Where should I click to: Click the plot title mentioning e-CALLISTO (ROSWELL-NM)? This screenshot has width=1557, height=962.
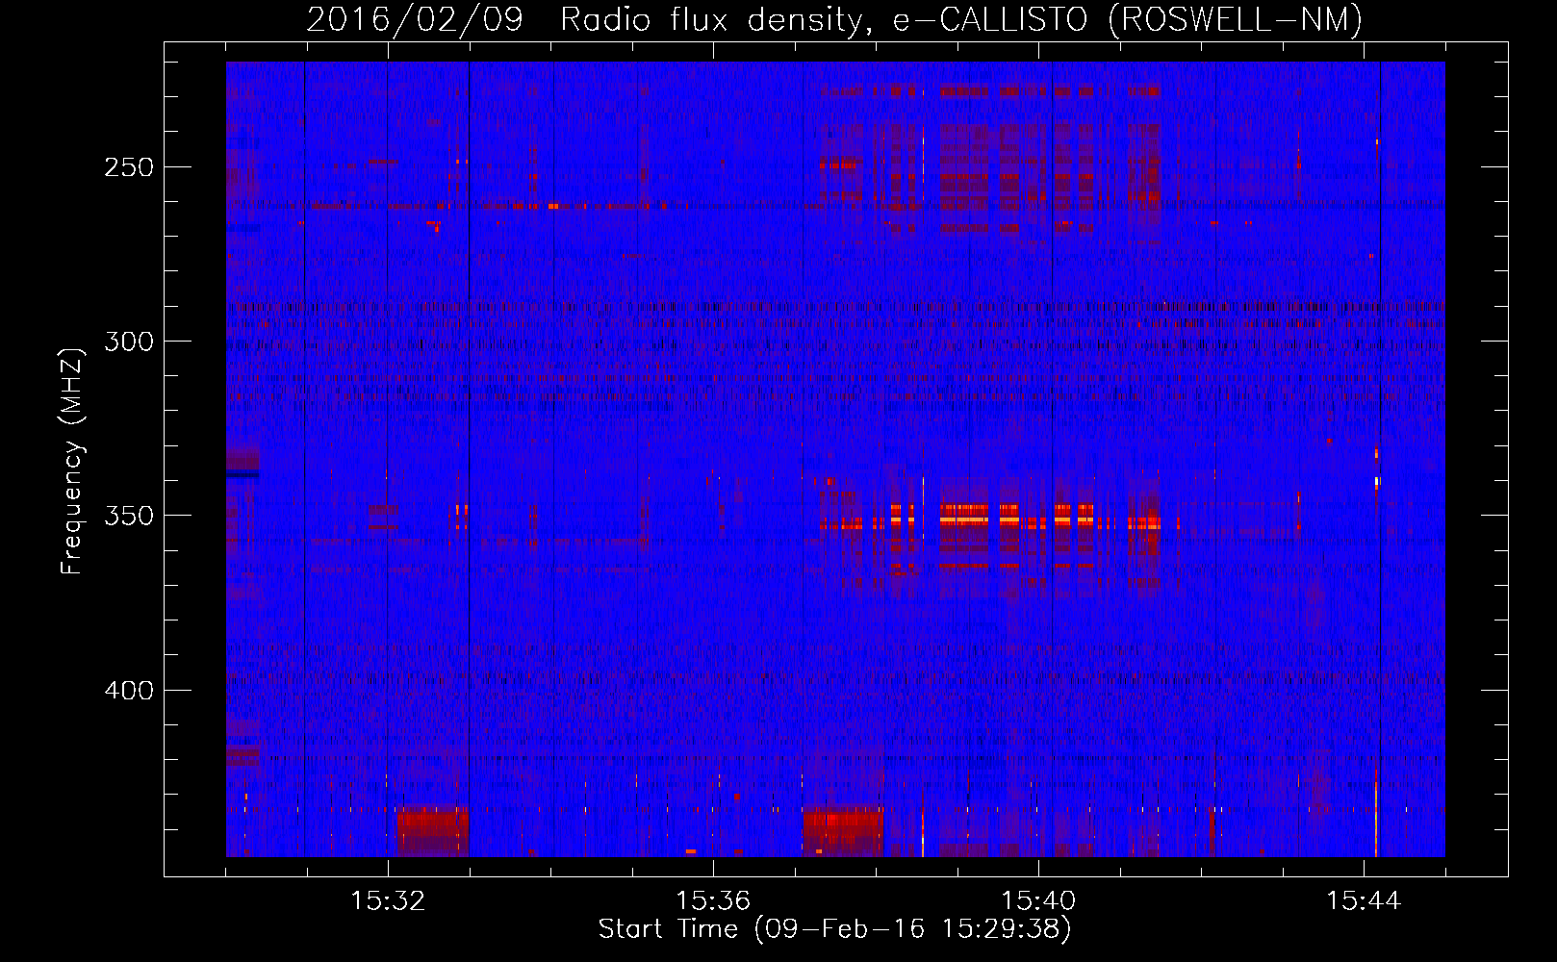tap(834, 19)
